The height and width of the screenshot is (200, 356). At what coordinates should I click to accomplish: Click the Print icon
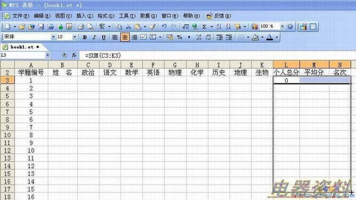[80, 27]
